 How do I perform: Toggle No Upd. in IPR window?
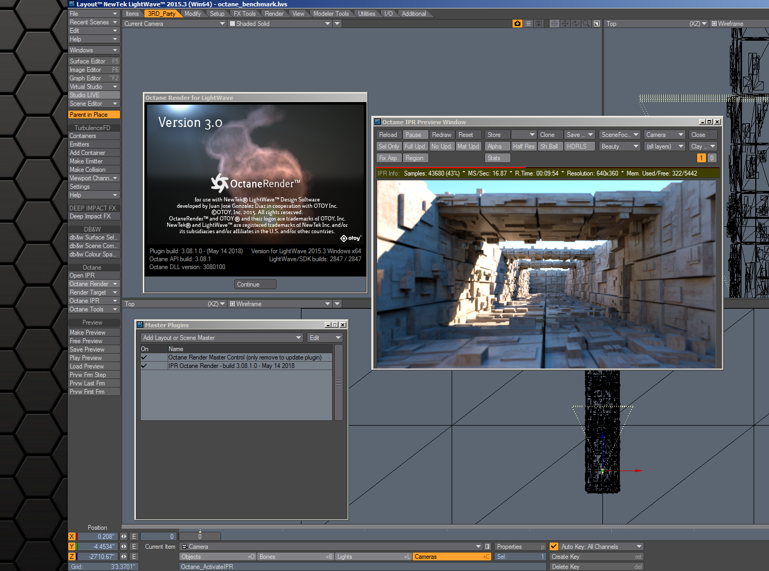(442, 146)
